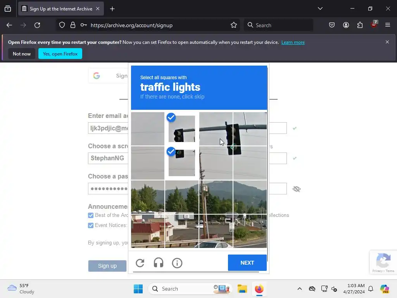Click the Sign up button
This screenshot has width=397, height=298.
[107, 266]
